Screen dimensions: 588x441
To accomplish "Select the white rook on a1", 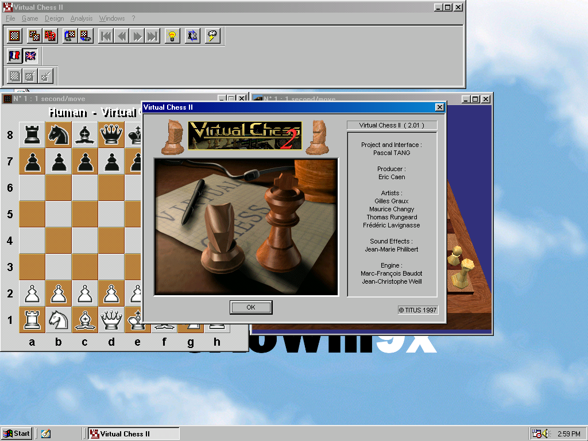I will [32, 319].
